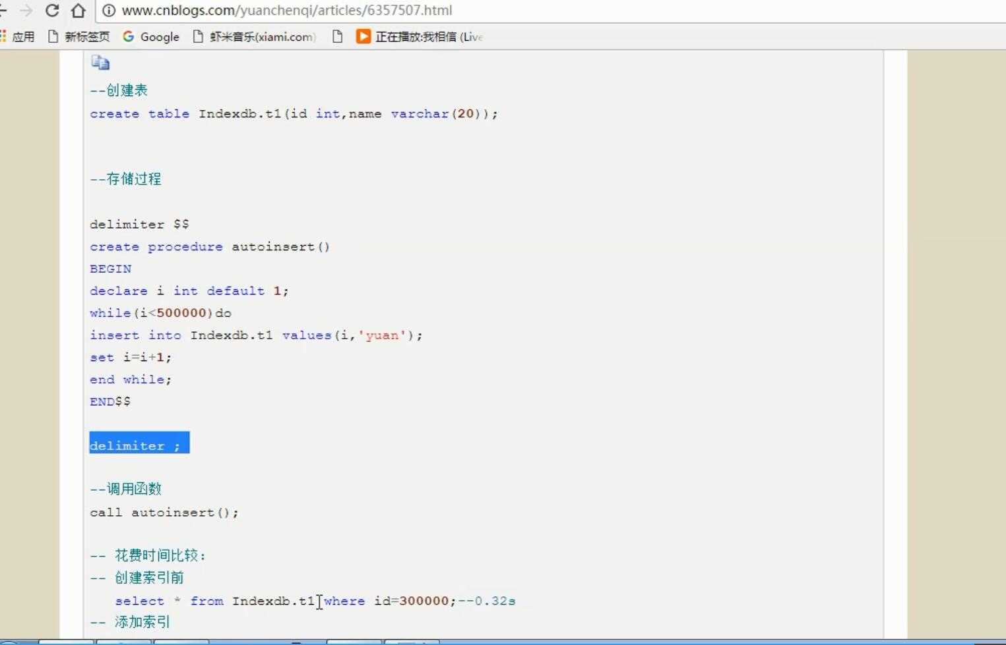Click the set i=i+1 line
The height and width of the screenshot is (645, 1006).
click(x=131, y=358)
